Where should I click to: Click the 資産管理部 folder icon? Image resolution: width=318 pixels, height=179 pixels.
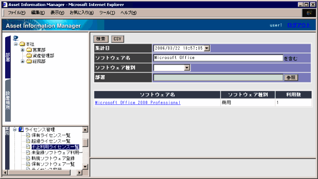click(x=29, y=55)
